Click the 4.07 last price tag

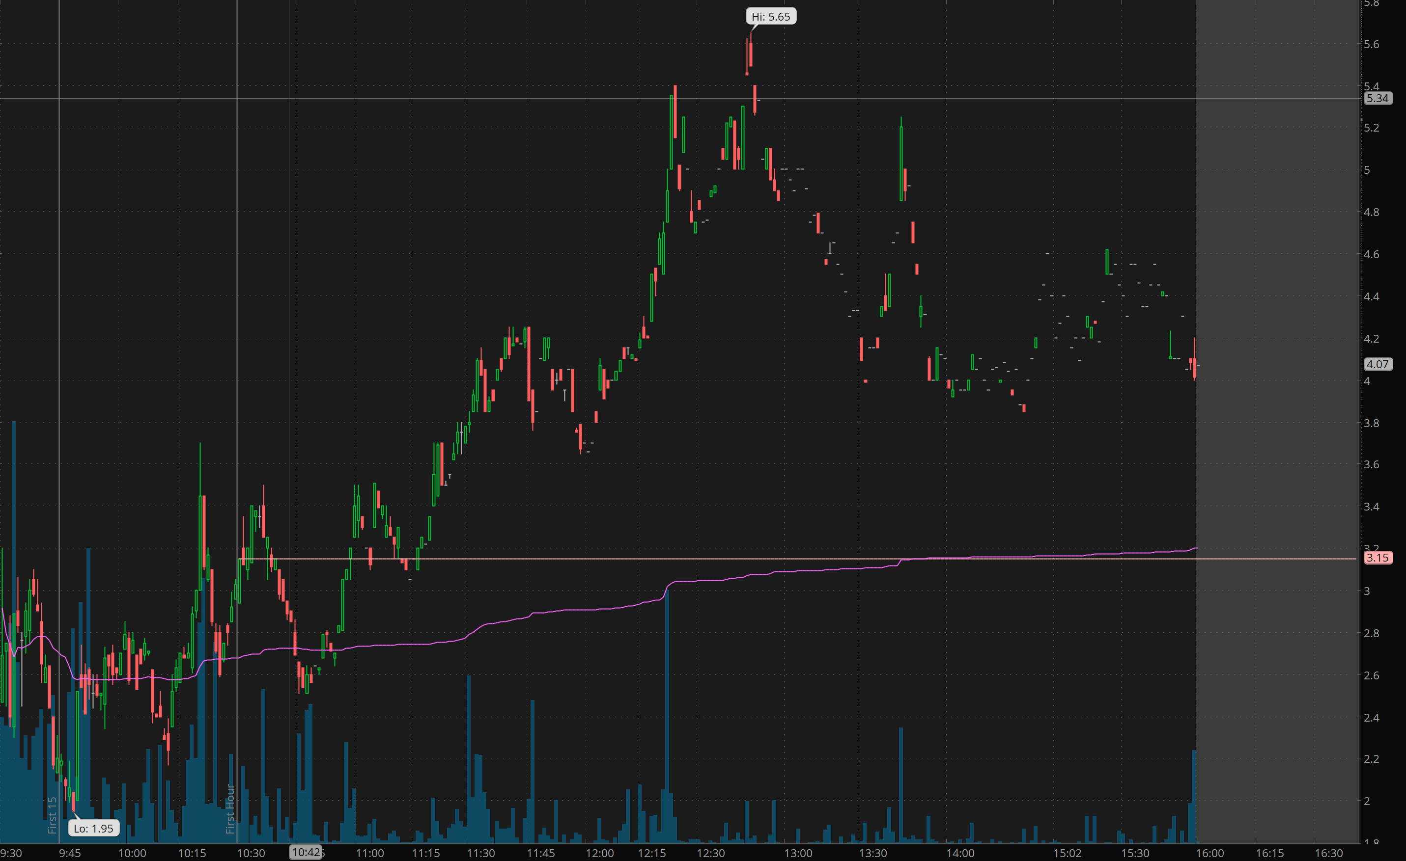pyautogui.click(x=1378, y=364)
